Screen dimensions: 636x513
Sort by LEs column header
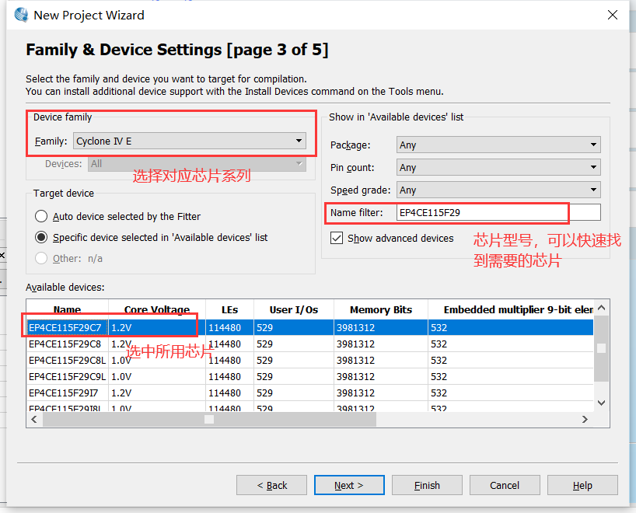(229, 310)
